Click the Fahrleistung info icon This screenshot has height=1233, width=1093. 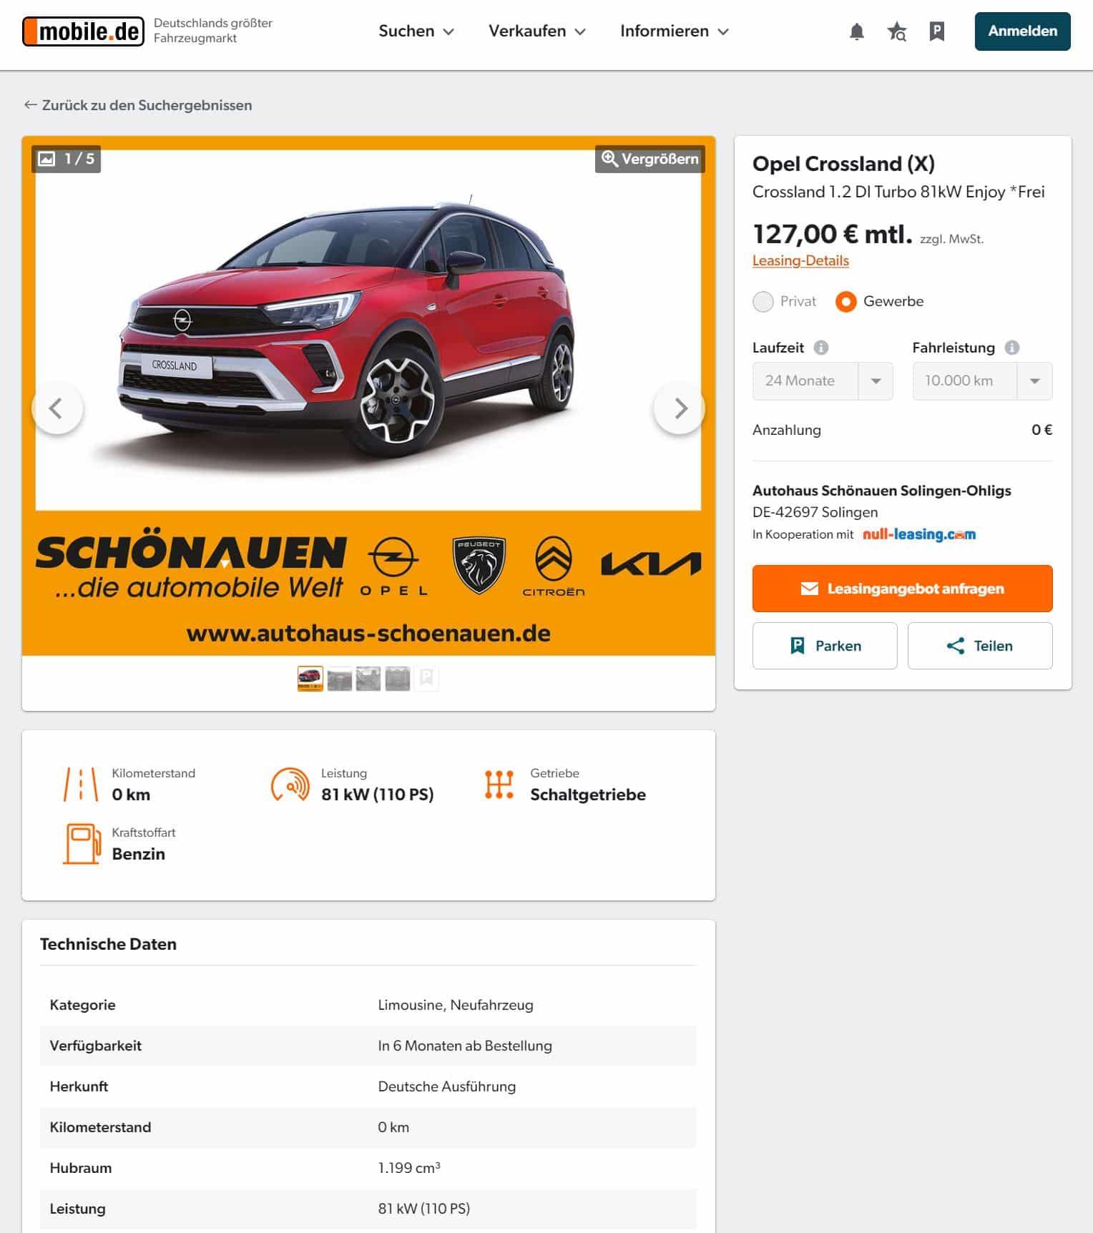1011,348
